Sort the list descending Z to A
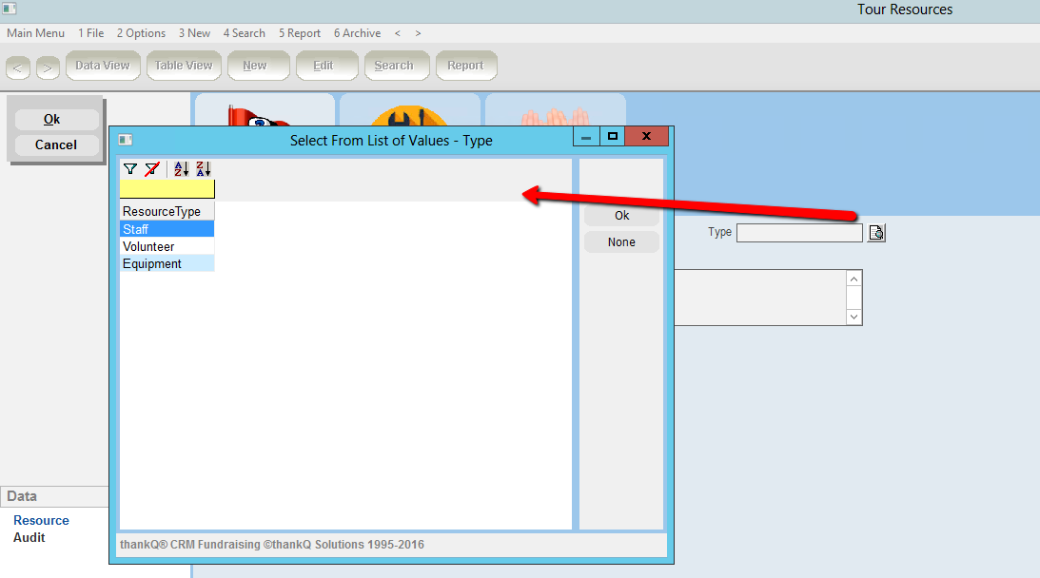This screenshot has width=1040, height=578. (203, 169)
